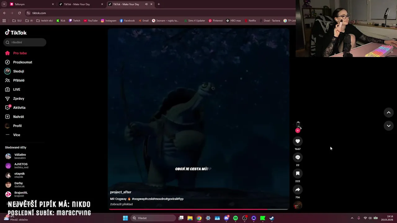
Task: Go back in browser history
Action: [4, 13]
